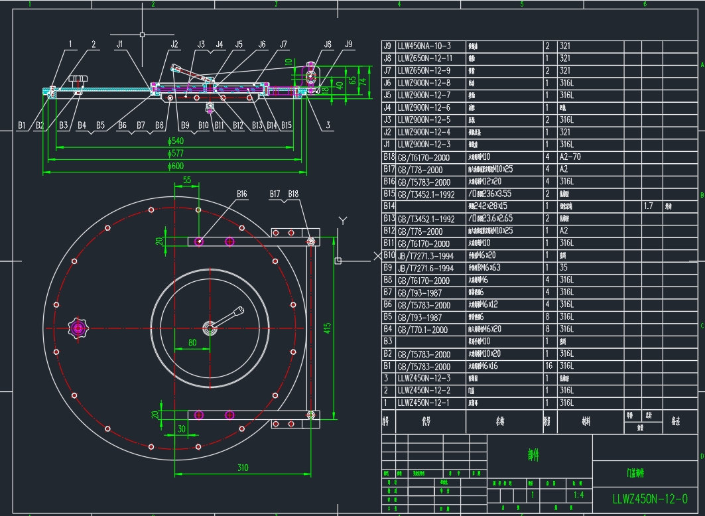Select the UCS icon Y axis label
This screenshot has height=516, width=705.
tap(343, 220)
